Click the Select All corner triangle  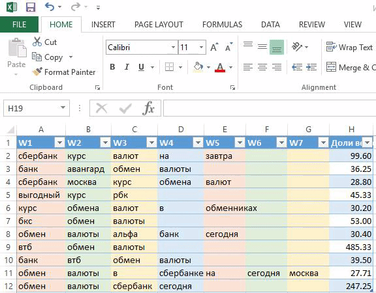coord(11,130)
